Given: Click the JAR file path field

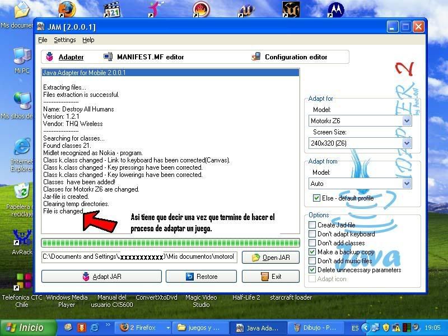Looking at the screenshot, I should pos(139,257).
